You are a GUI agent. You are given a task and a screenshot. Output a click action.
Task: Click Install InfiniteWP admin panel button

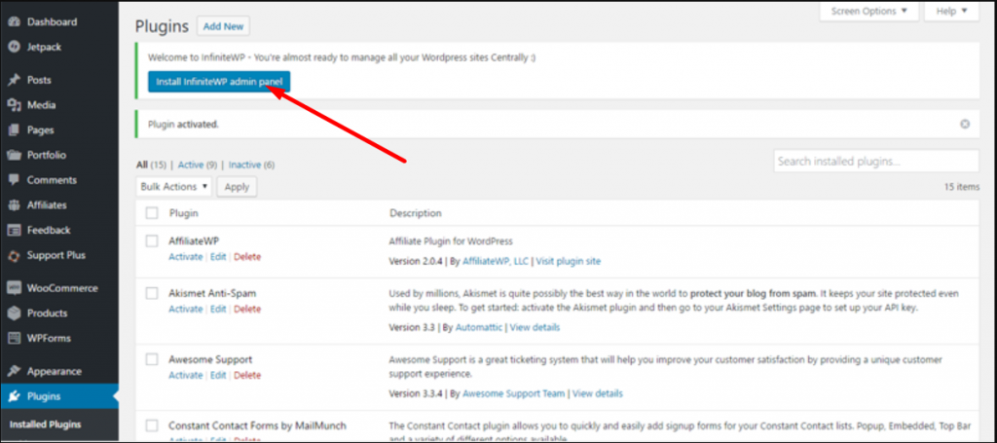tap(219, 82)
